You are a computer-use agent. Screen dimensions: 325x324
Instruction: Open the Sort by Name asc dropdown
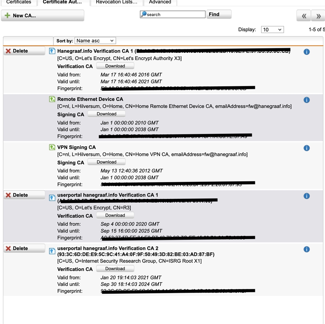pos(95,40)
